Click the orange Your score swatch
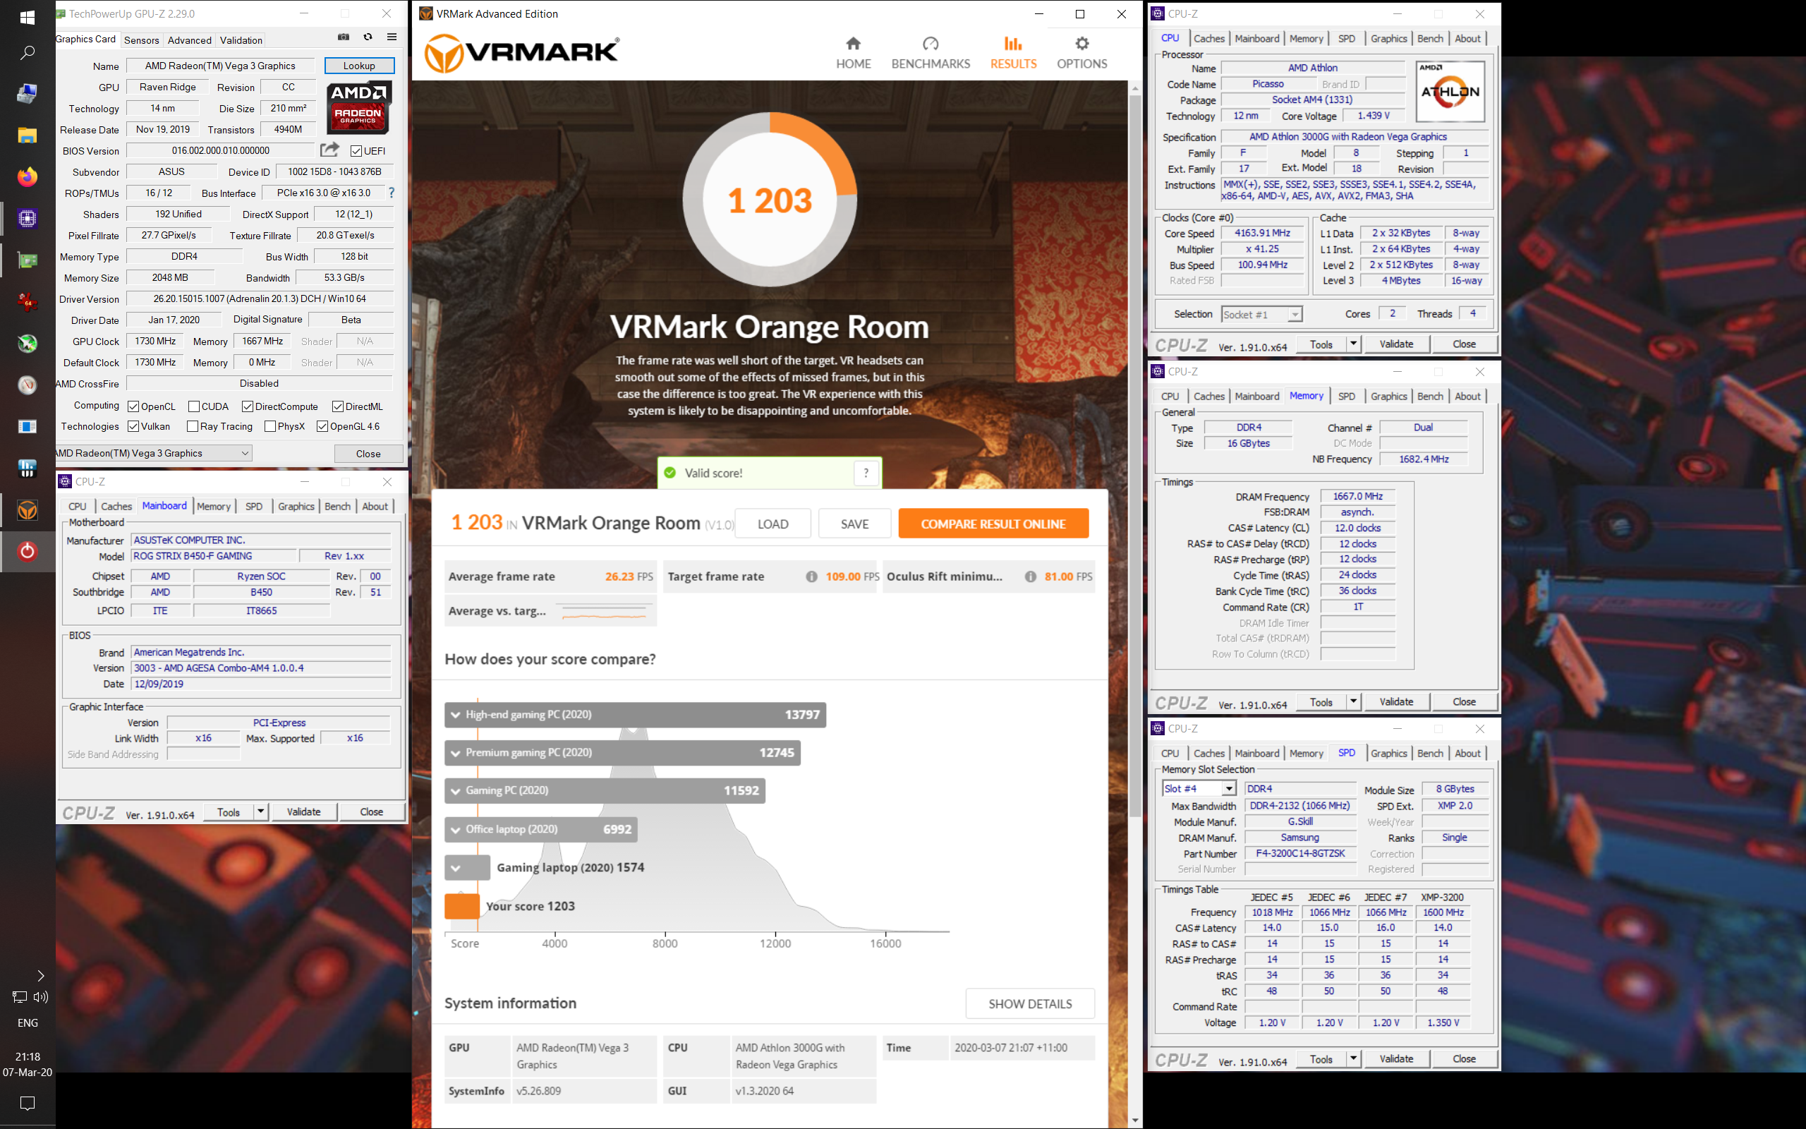 [x=462, y=906]
